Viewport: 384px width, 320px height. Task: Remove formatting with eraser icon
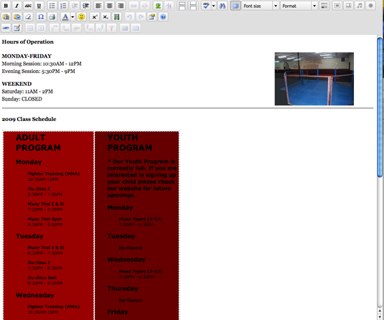28,17
